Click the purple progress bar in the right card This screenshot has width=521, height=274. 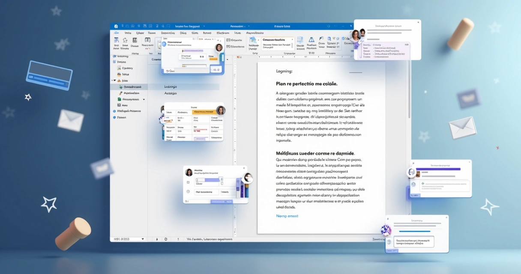[x=441, y=169]
